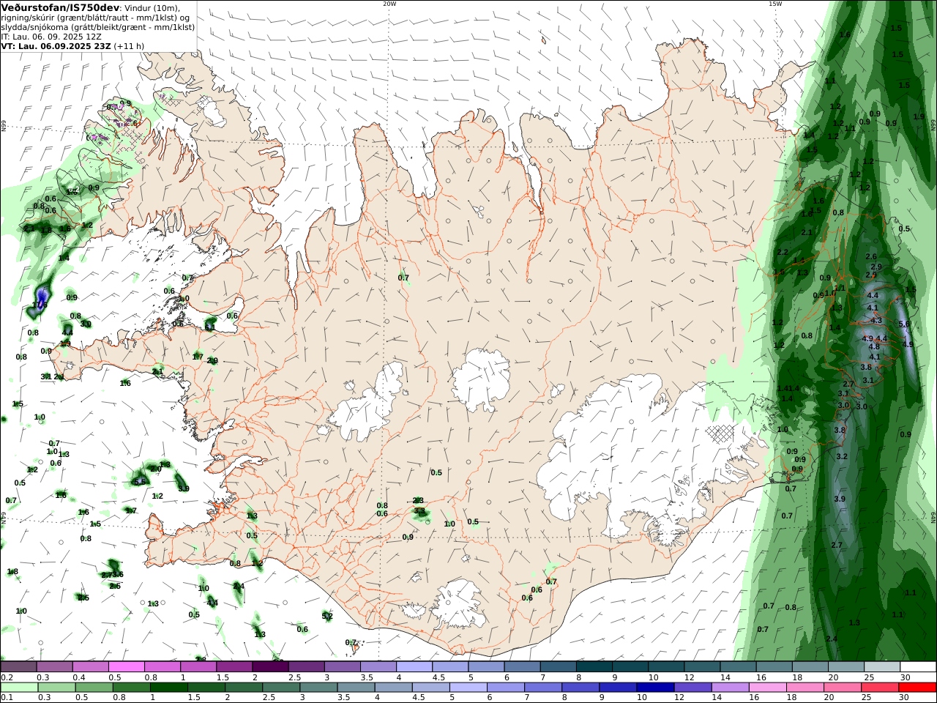Click the bright red swatch above 30 in rain legend
The image size is (937, 703).
click(x=917, y=687)
